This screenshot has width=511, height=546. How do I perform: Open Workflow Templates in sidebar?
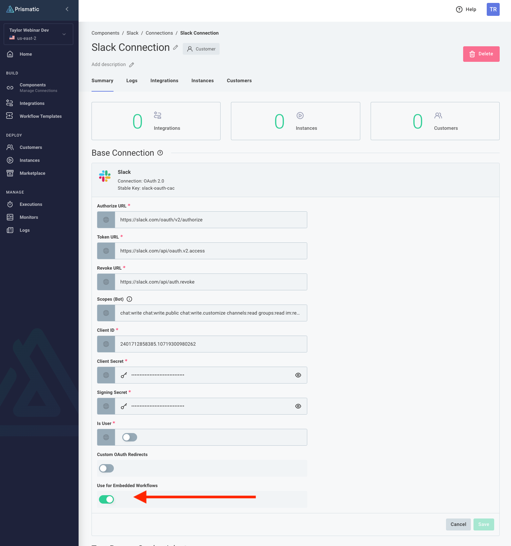pyautogui.click(x=40, y=116)
